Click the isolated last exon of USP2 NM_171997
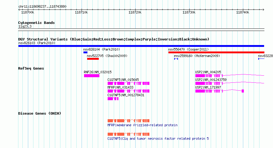 (243, 91)
